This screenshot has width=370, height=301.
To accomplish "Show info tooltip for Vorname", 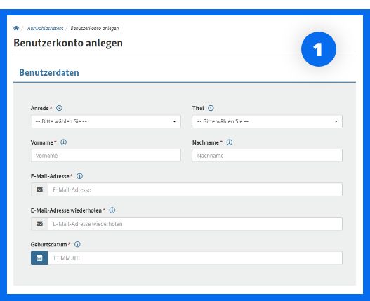I will [x=63, y=142].
